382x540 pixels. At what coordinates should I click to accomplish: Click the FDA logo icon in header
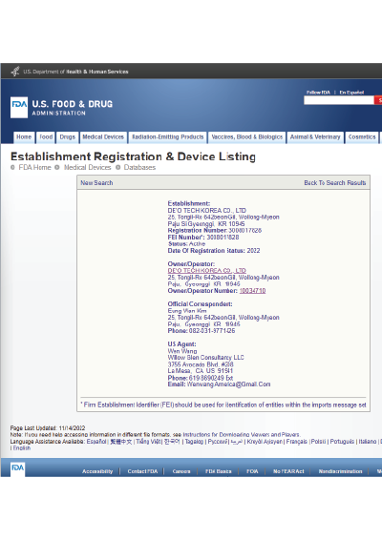coord(19,108)
